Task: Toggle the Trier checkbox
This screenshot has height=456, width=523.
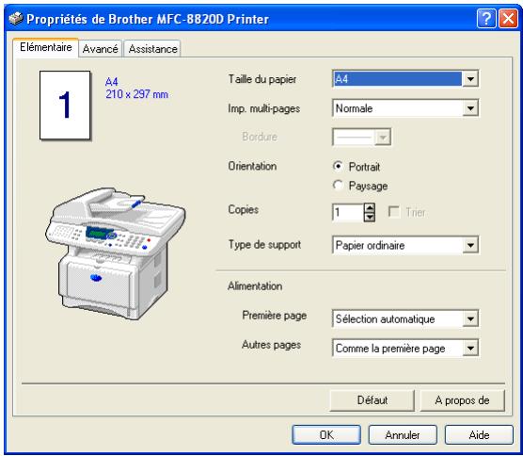Action: [x=394, y=212]
